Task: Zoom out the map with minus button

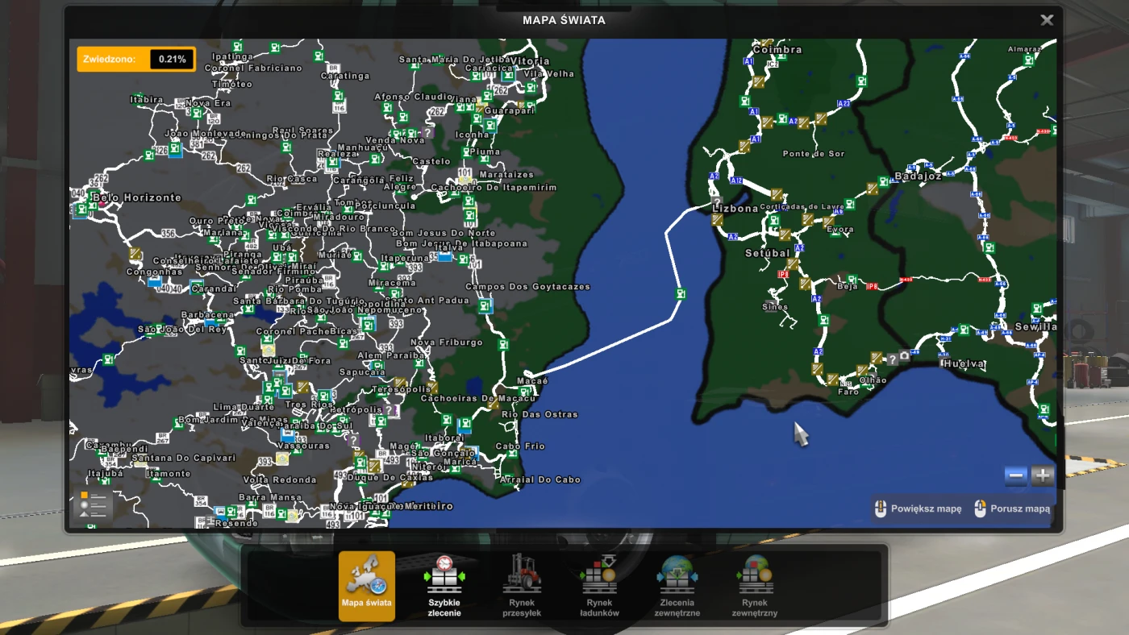Action: [1016, 475]
